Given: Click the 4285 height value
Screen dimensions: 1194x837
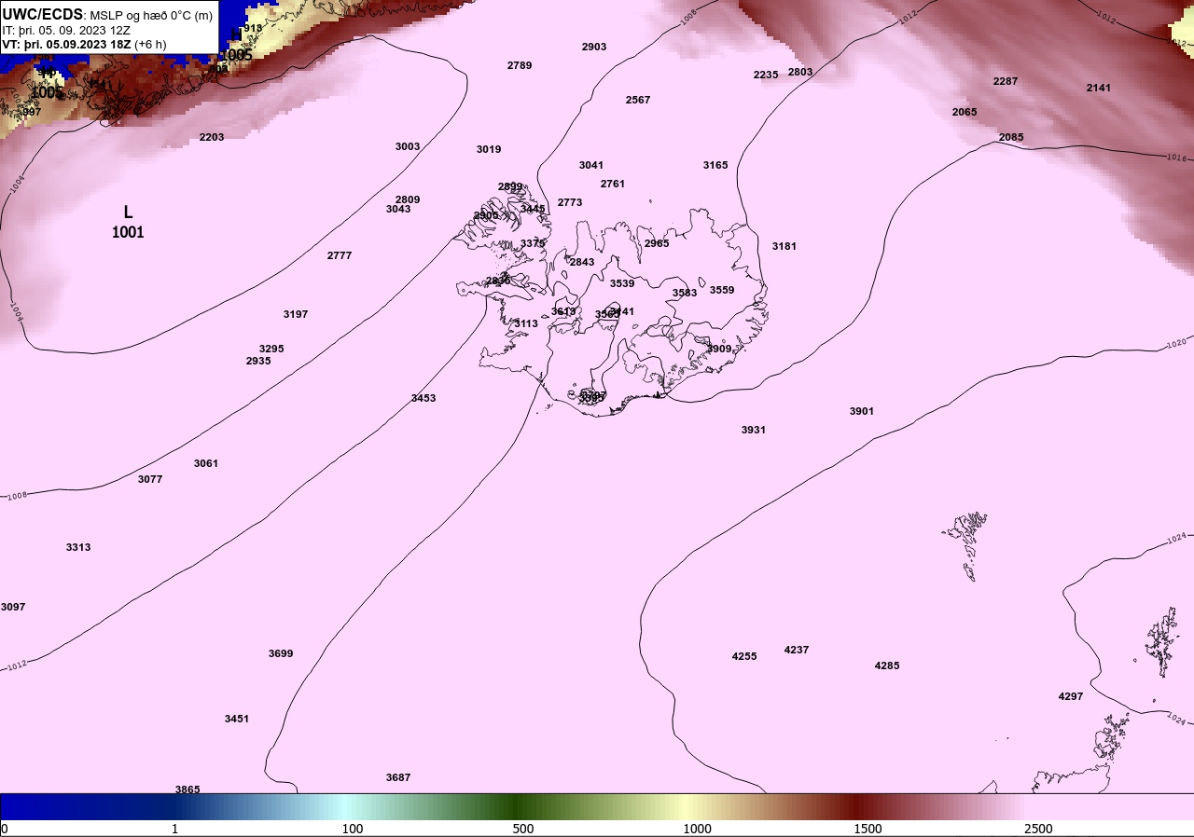Looking at the screenshot, I should click(x=887, y=665).
